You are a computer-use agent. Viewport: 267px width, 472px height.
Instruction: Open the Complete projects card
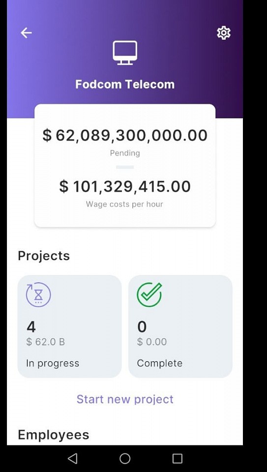tap(180, 326)
